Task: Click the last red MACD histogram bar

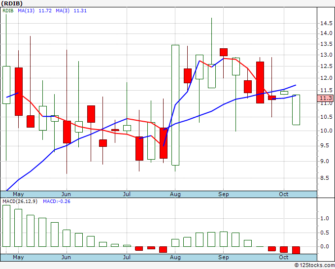Action: tap(296, 250)
